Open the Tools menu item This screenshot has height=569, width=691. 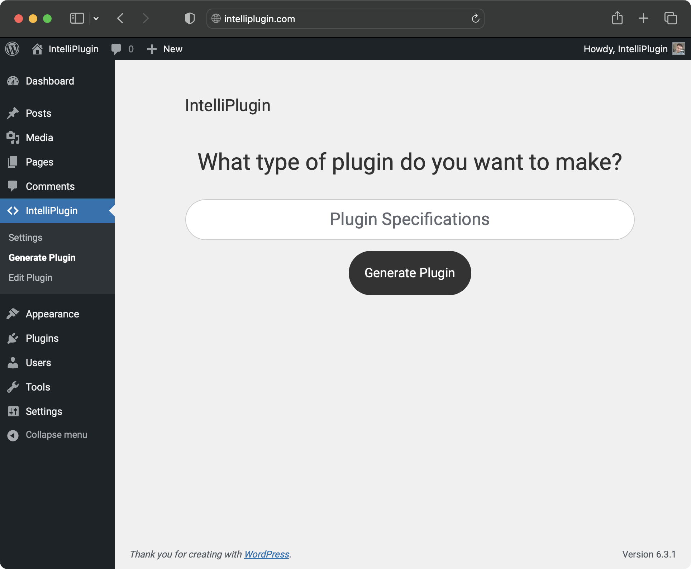57,387
